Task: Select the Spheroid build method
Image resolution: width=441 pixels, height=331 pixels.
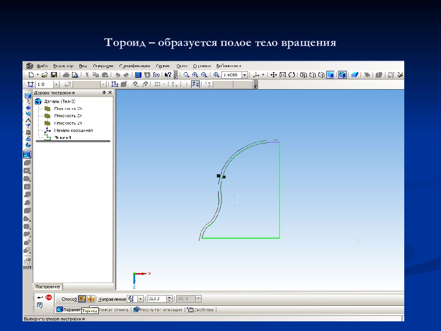Action: pos(91,299)
